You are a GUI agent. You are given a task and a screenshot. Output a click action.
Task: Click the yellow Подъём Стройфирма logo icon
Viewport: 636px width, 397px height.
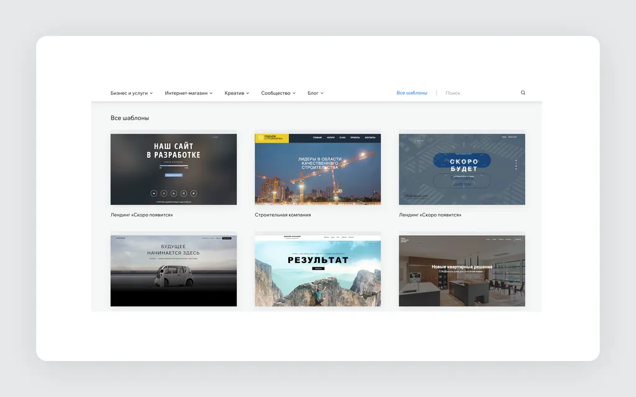pyautogui.click(x=260, y=138)
